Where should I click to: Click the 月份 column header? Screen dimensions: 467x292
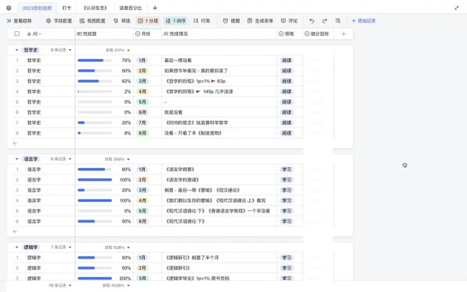(x=147, y=33)
